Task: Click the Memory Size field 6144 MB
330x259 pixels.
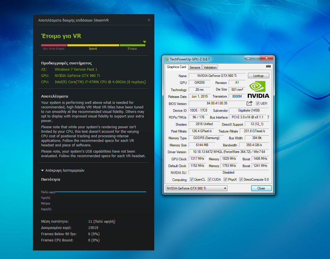Action: pos(202,145)
